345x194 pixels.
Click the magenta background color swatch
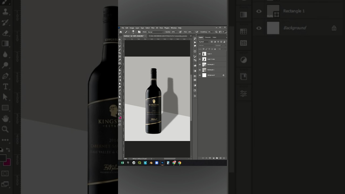coord(120,118)
